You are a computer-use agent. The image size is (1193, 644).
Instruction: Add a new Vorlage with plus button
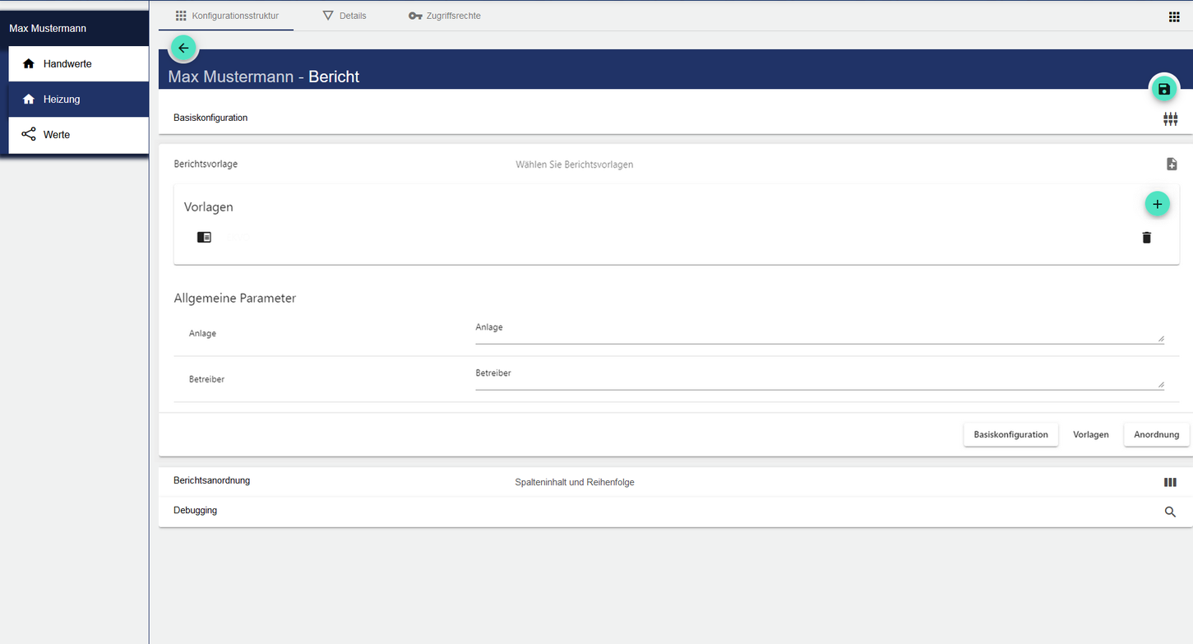[1157, 204]
